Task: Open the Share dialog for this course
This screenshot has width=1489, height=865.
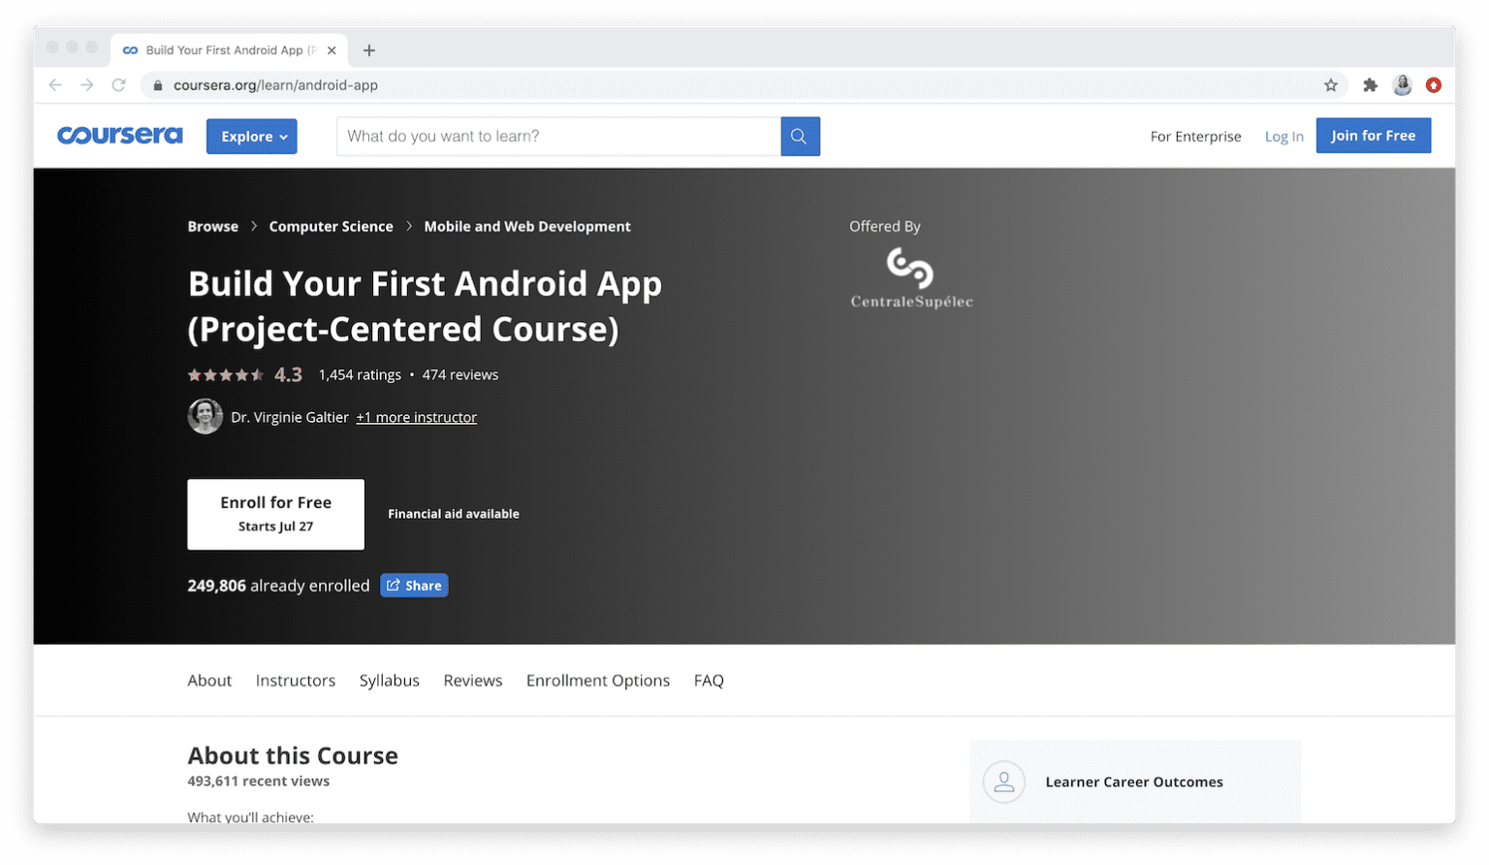Action: tap(414, 585)
